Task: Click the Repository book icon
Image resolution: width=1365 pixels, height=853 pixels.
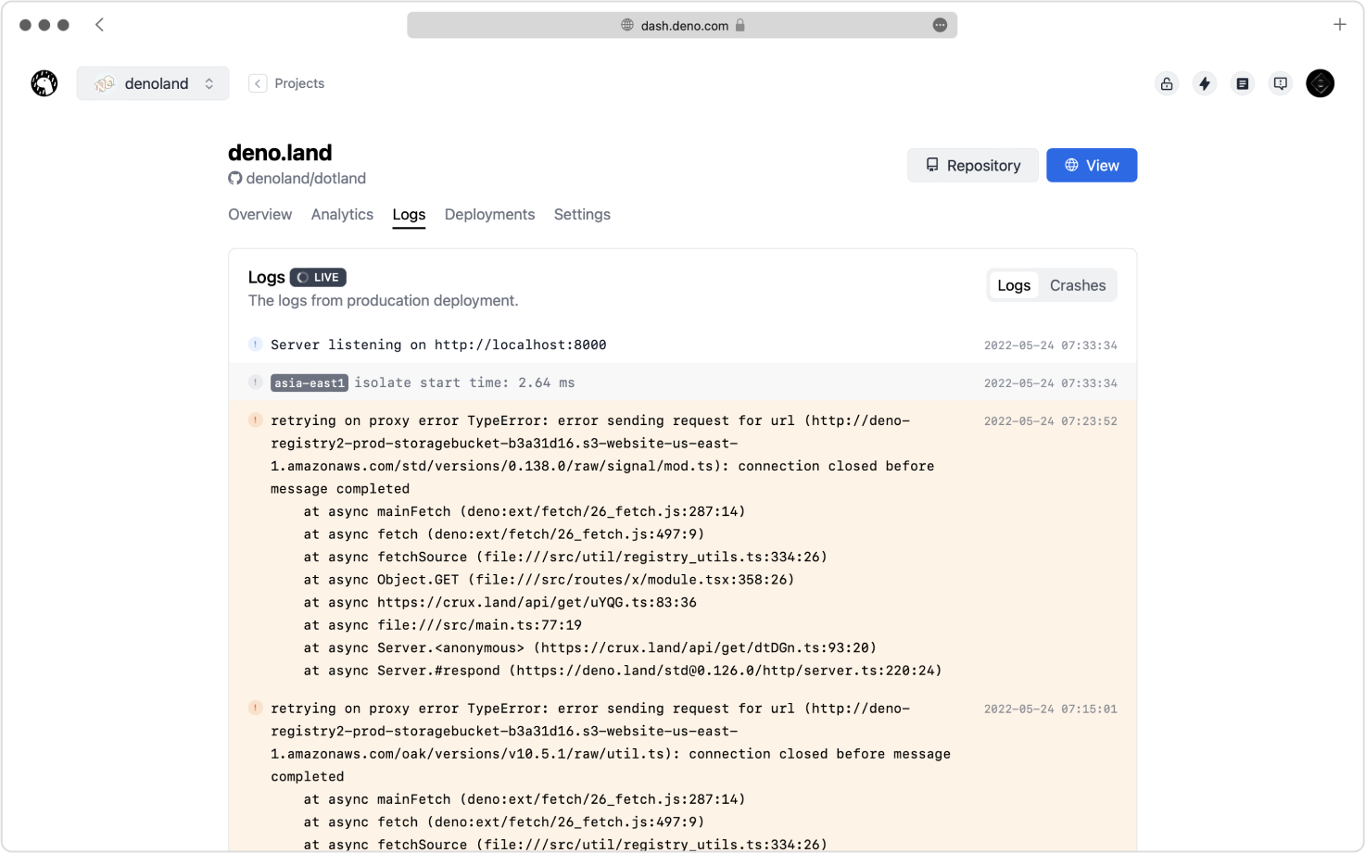Action: pyautogui.click(x=931, y=165)
